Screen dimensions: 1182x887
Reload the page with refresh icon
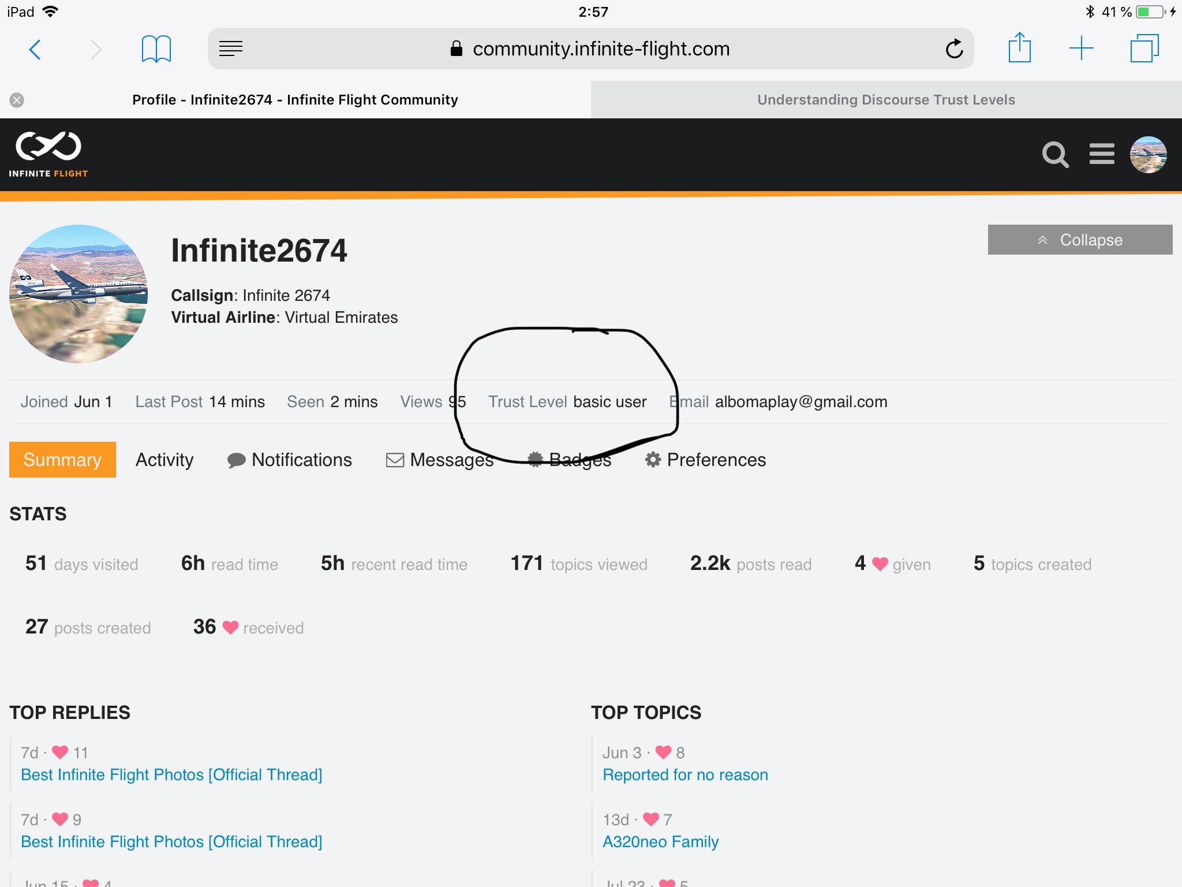[954, 49]
